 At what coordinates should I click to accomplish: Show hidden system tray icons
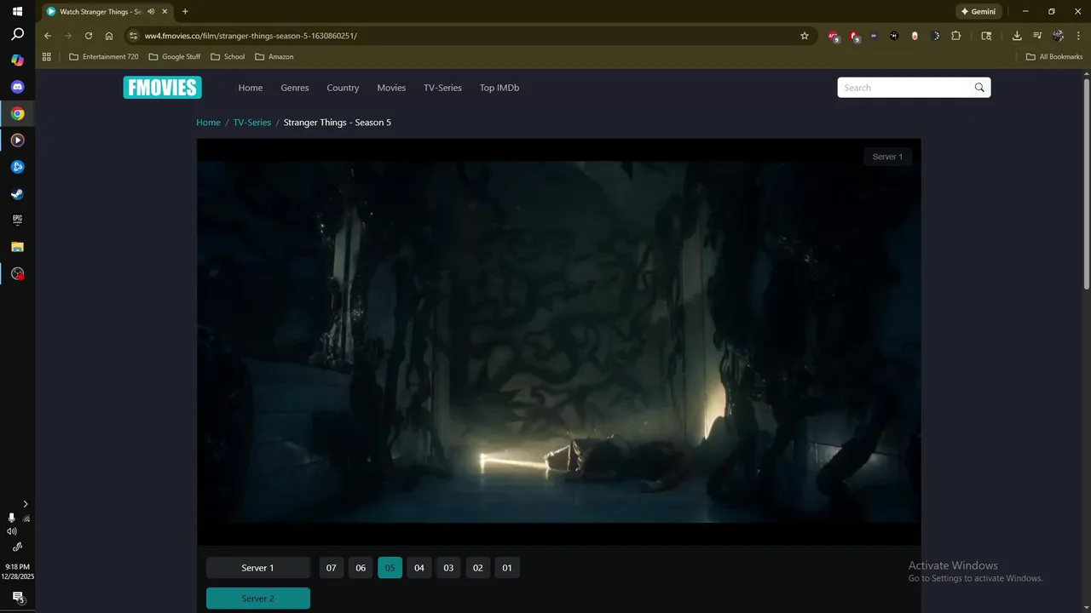(25, 504)
